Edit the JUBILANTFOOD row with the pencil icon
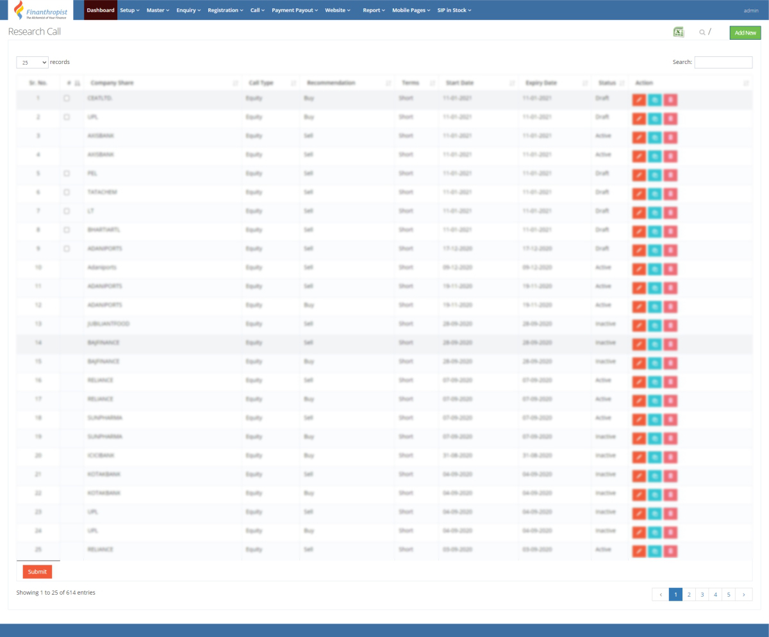Screen dimensions: 769x637 (x=639, y=325)
